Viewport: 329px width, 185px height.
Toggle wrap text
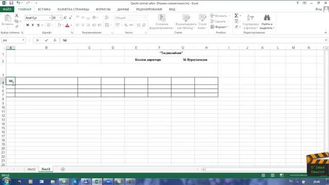tap(107, 18)
